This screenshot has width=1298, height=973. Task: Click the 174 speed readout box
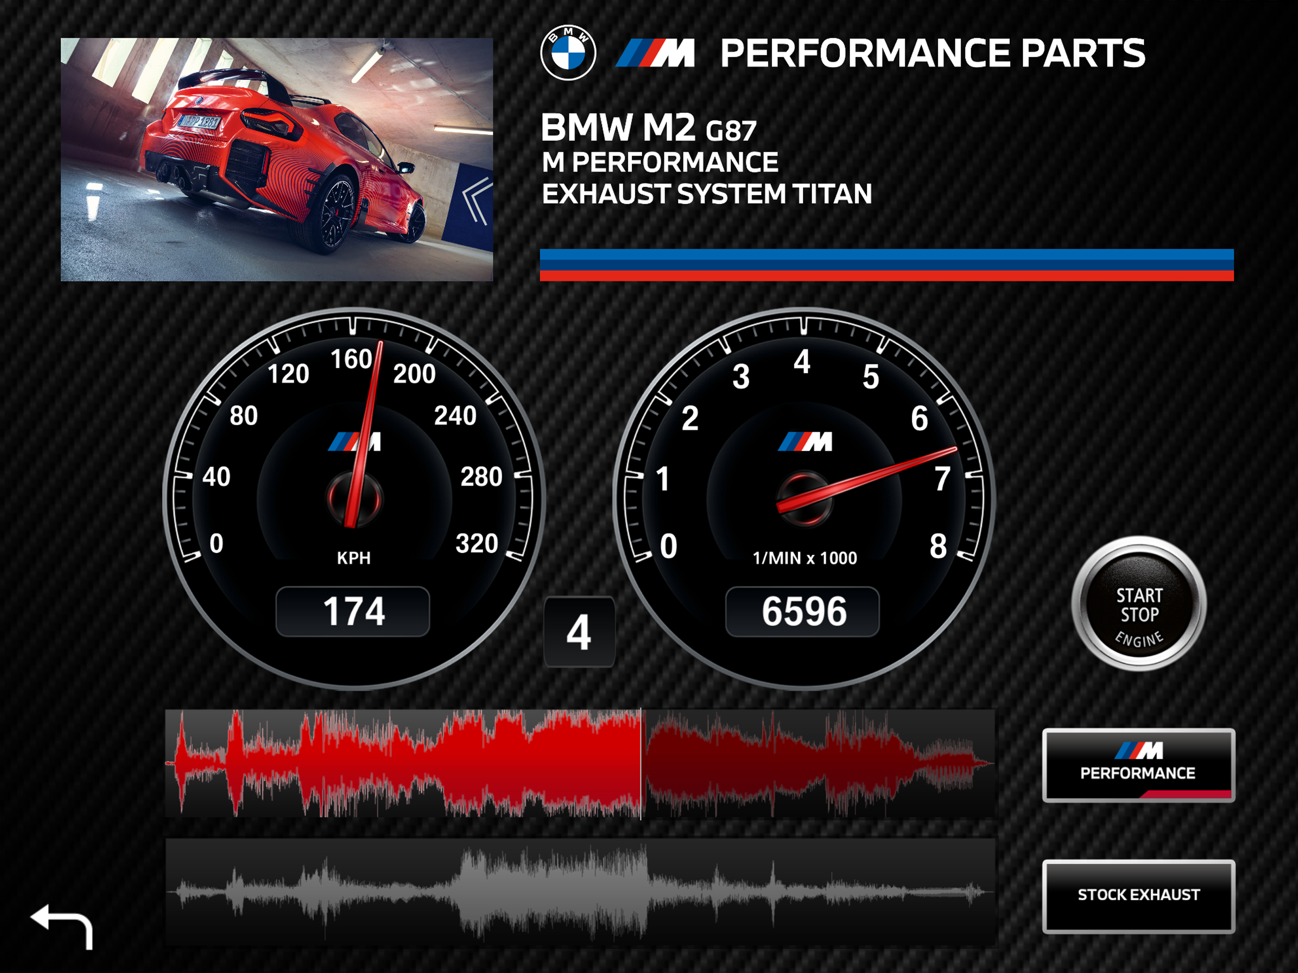[353, 611]
